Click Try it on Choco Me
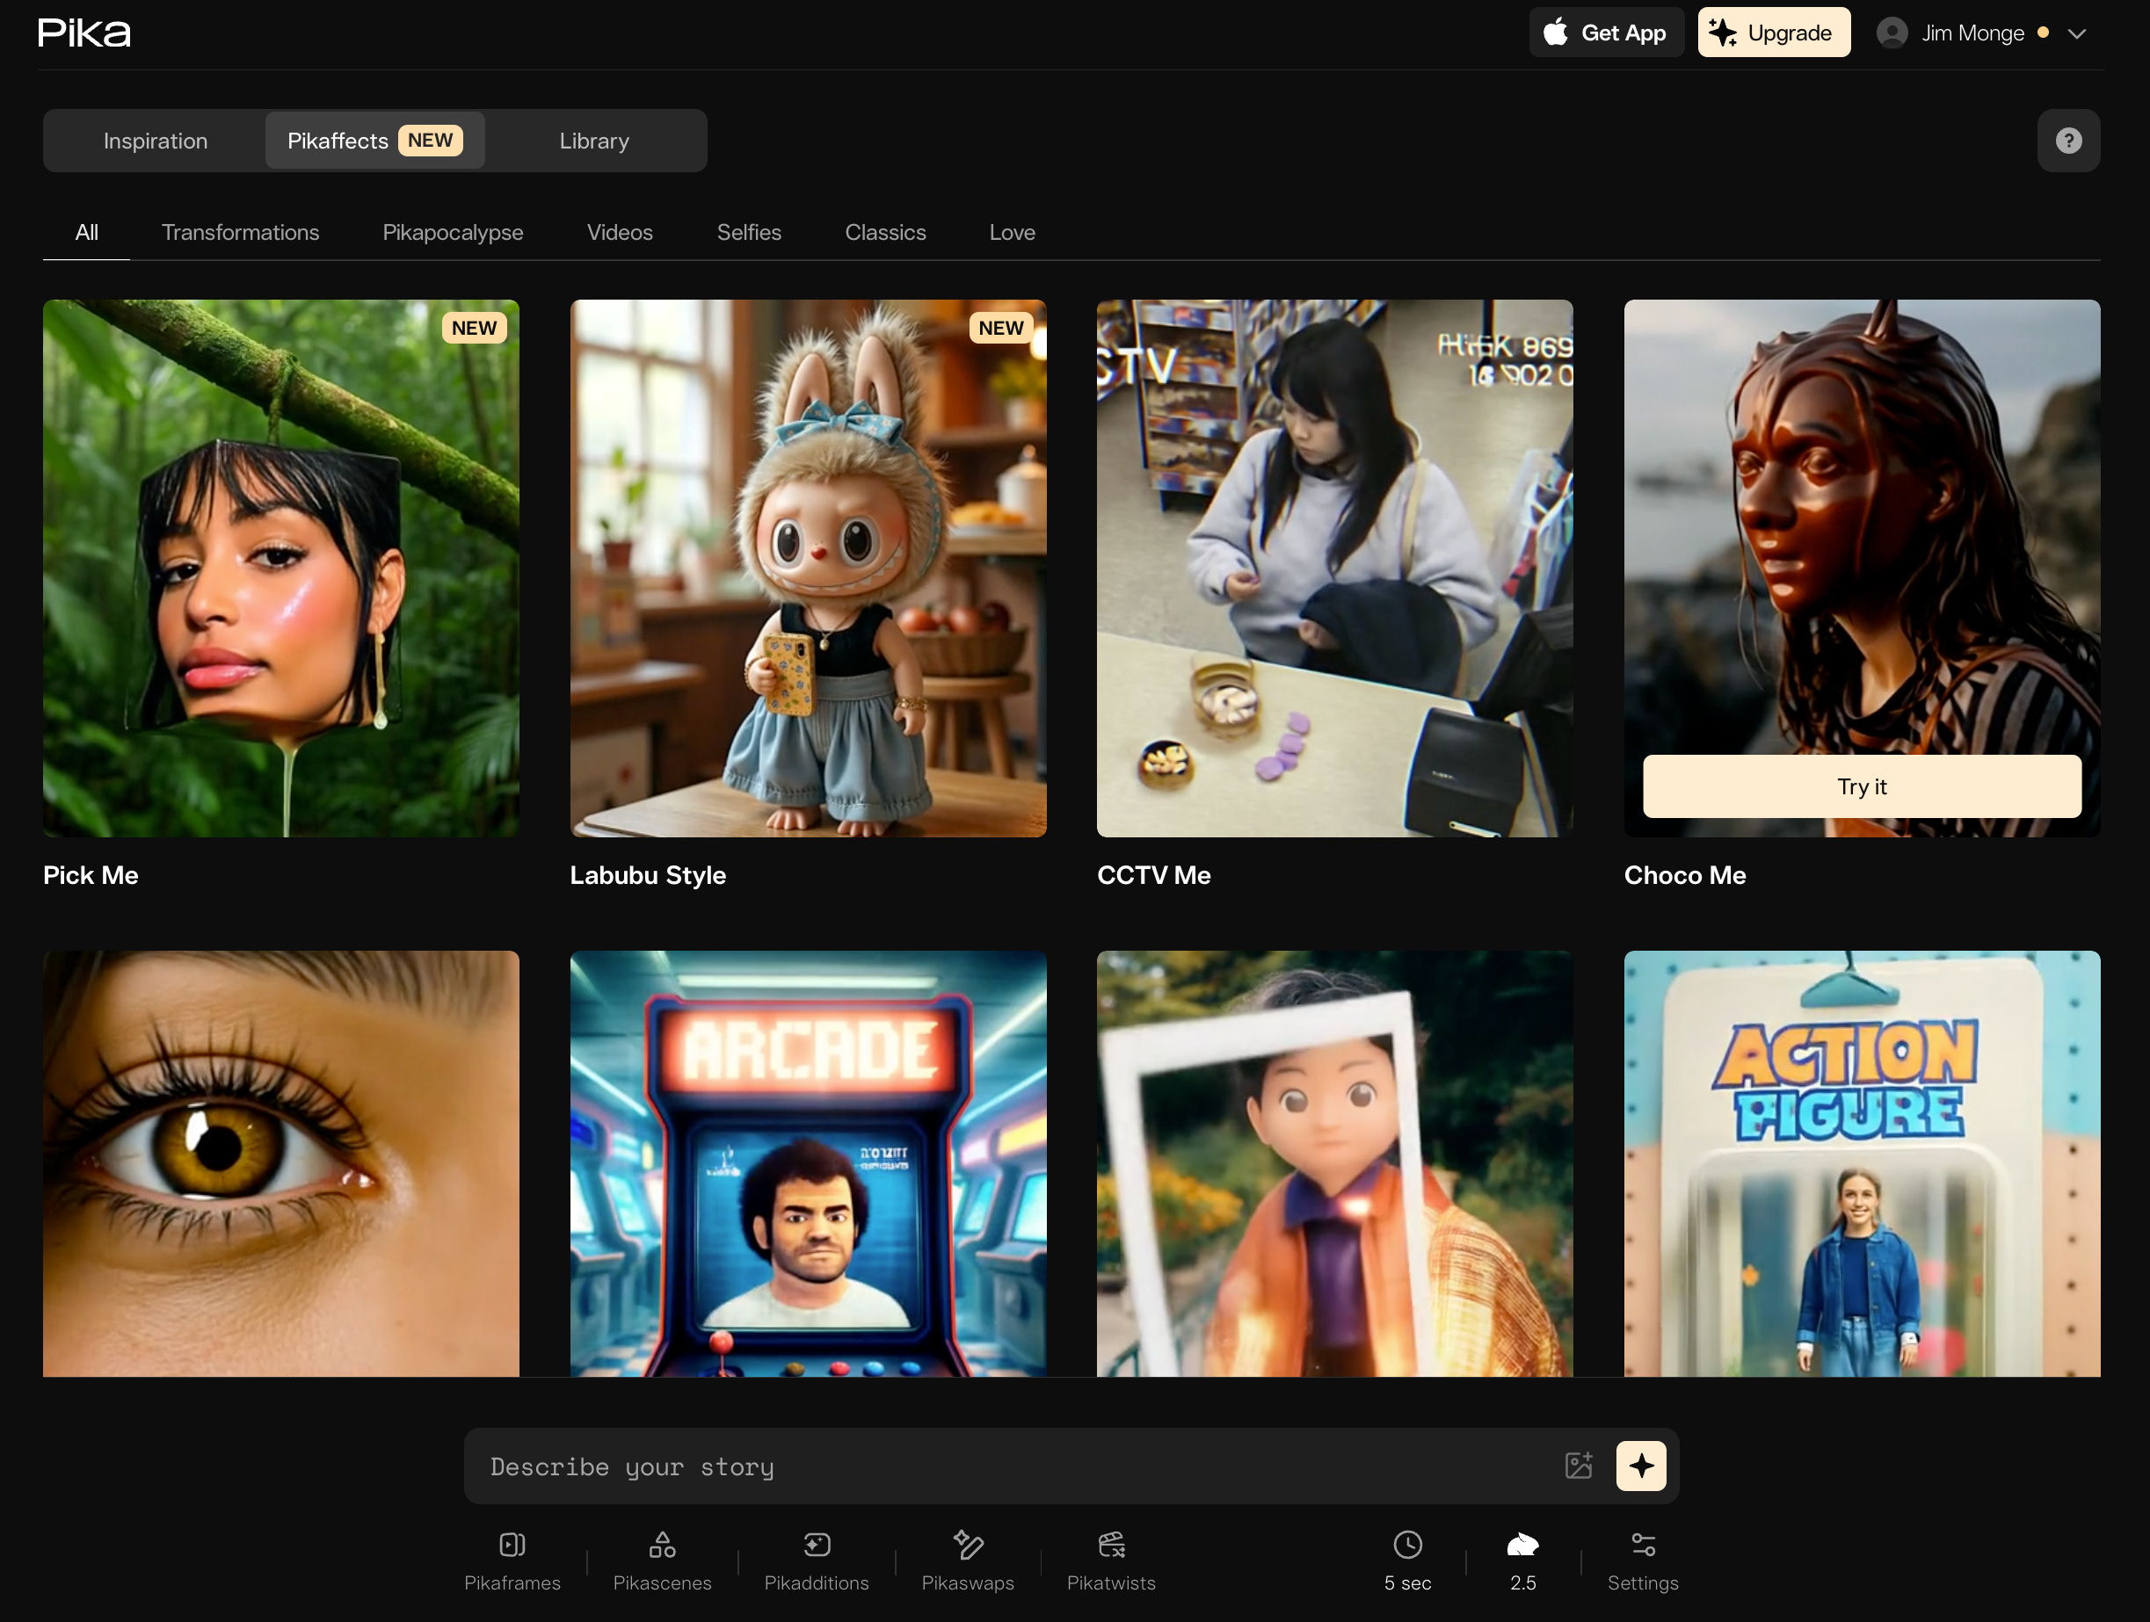Screen dimensions: 2150x1622 pyautogui.click(x=1860, y=786)
